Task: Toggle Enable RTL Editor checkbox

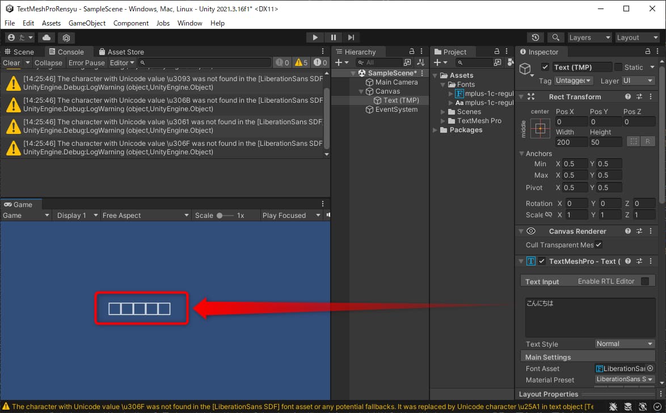Action: (645, 281)
